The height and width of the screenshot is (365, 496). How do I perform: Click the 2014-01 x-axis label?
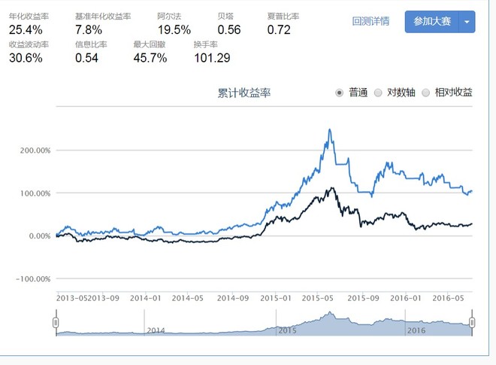tap(146, 298)
